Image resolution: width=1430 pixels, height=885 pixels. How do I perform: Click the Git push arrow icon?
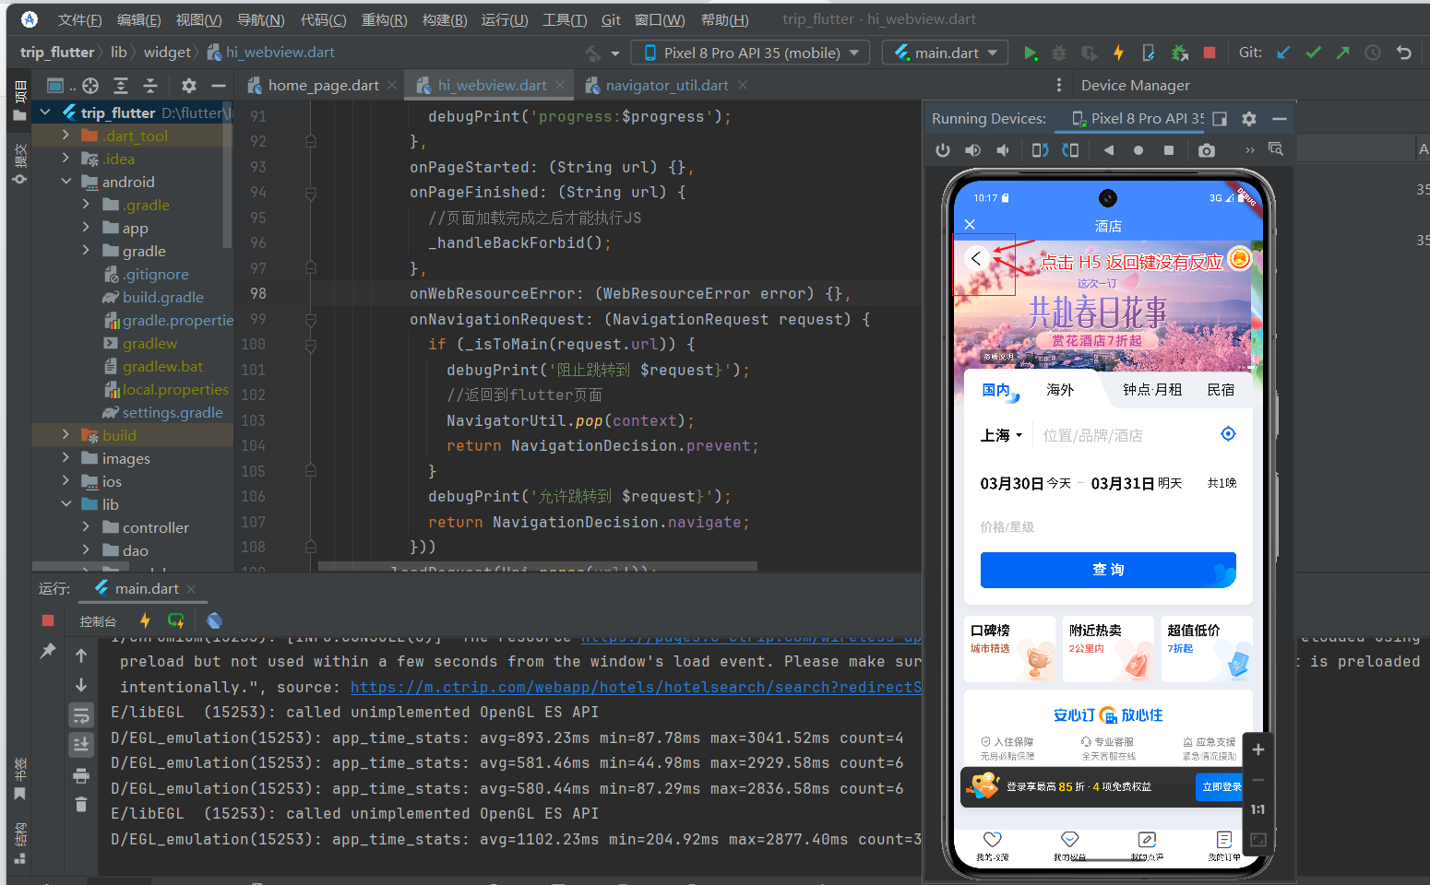[1343, 53]
